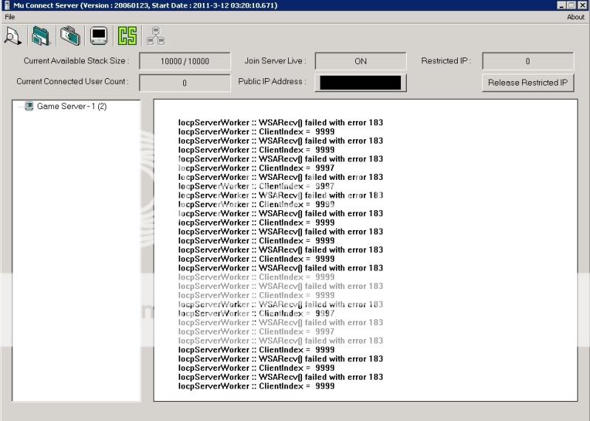The width and height of the screenshot is (590, 421).
Task: Open the File menu
Action: pyautogui.click(x=10, y=17)
